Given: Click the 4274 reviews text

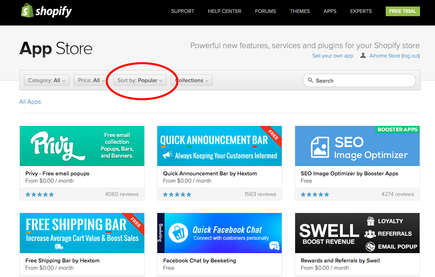Looking at the screenshot, I should click(397, 194).
